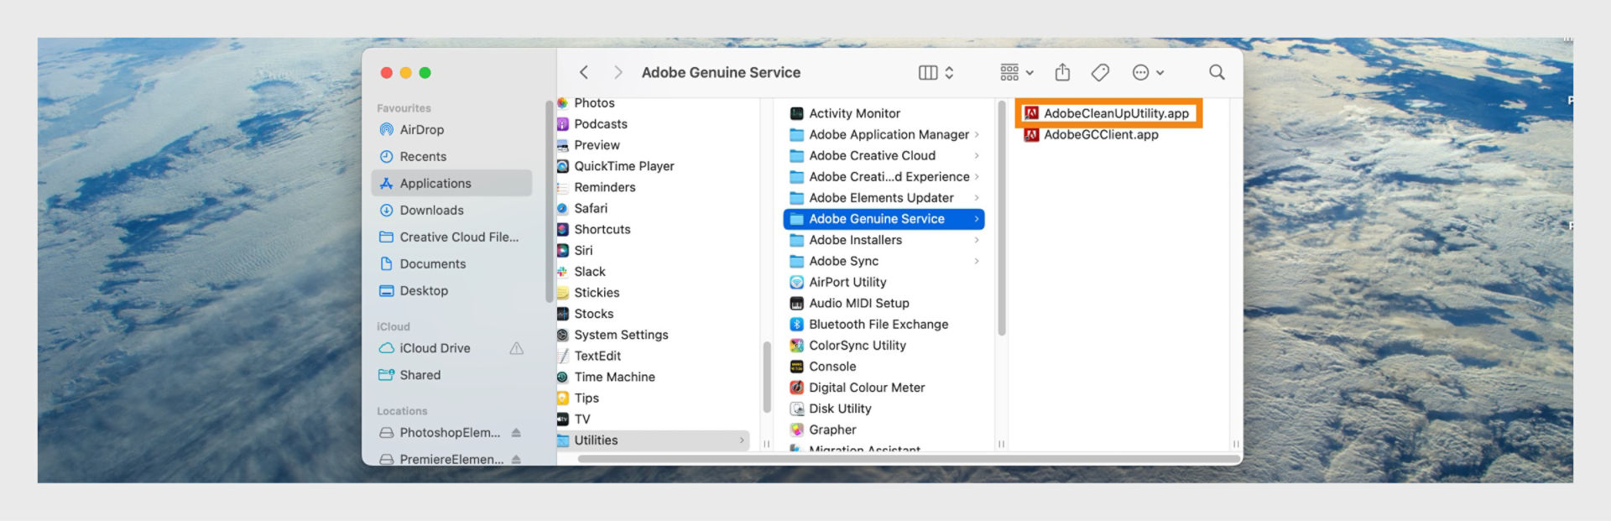Go back with the left chevron button

584,73
